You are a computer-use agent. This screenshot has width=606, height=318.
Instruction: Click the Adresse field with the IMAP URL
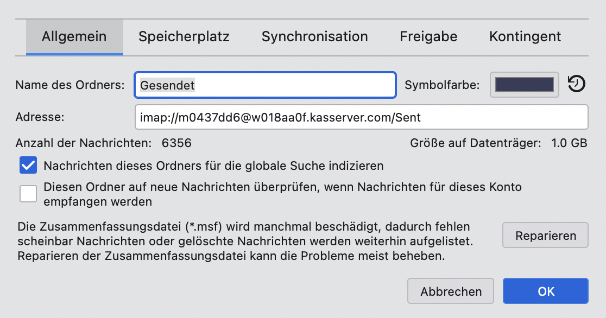tap(361, 117)
